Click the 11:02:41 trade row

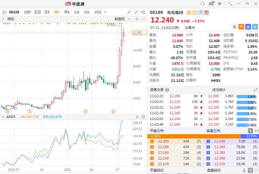[x=175, y=119]
